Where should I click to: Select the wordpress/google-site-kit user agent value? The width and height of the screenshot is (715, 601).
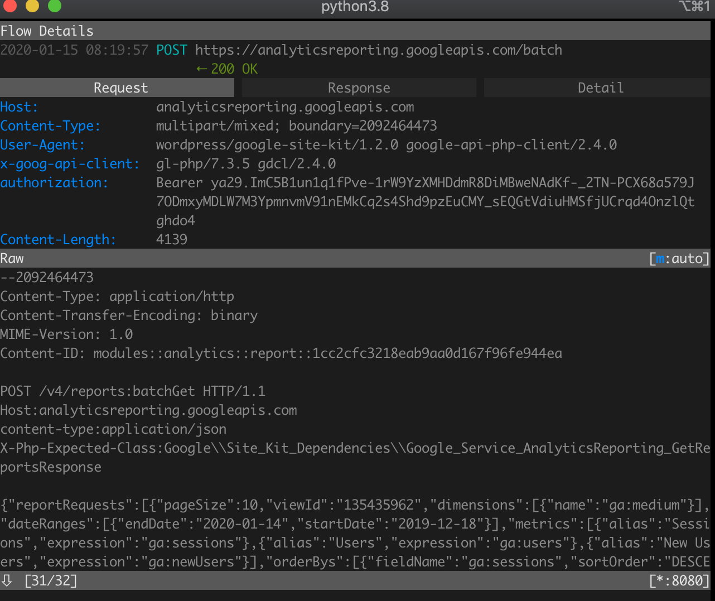(x=387, y=145)
